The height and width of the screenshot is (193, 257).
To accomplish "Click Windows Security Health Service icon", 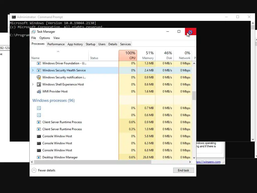I will [x=39, y=70].
